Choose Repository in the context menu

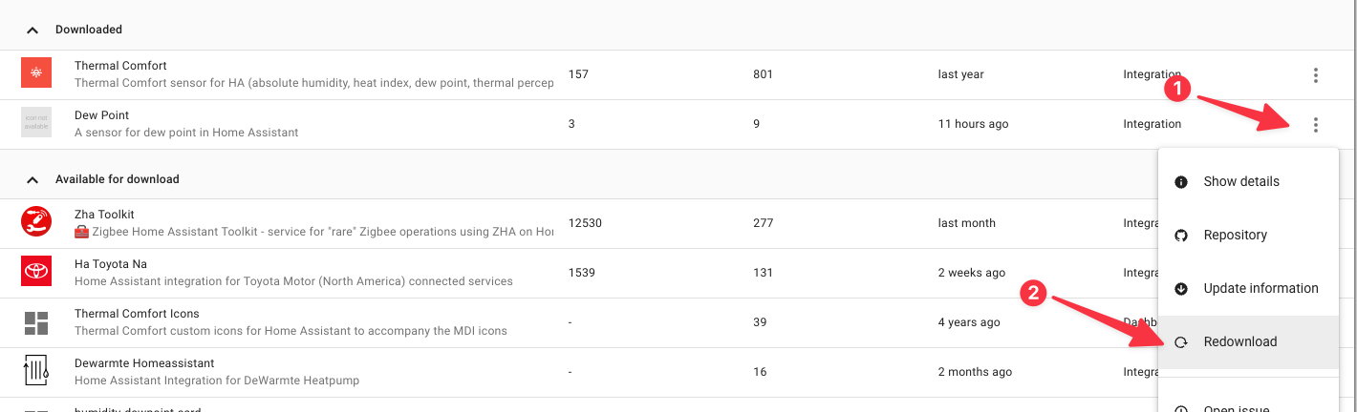[1235, 236]
